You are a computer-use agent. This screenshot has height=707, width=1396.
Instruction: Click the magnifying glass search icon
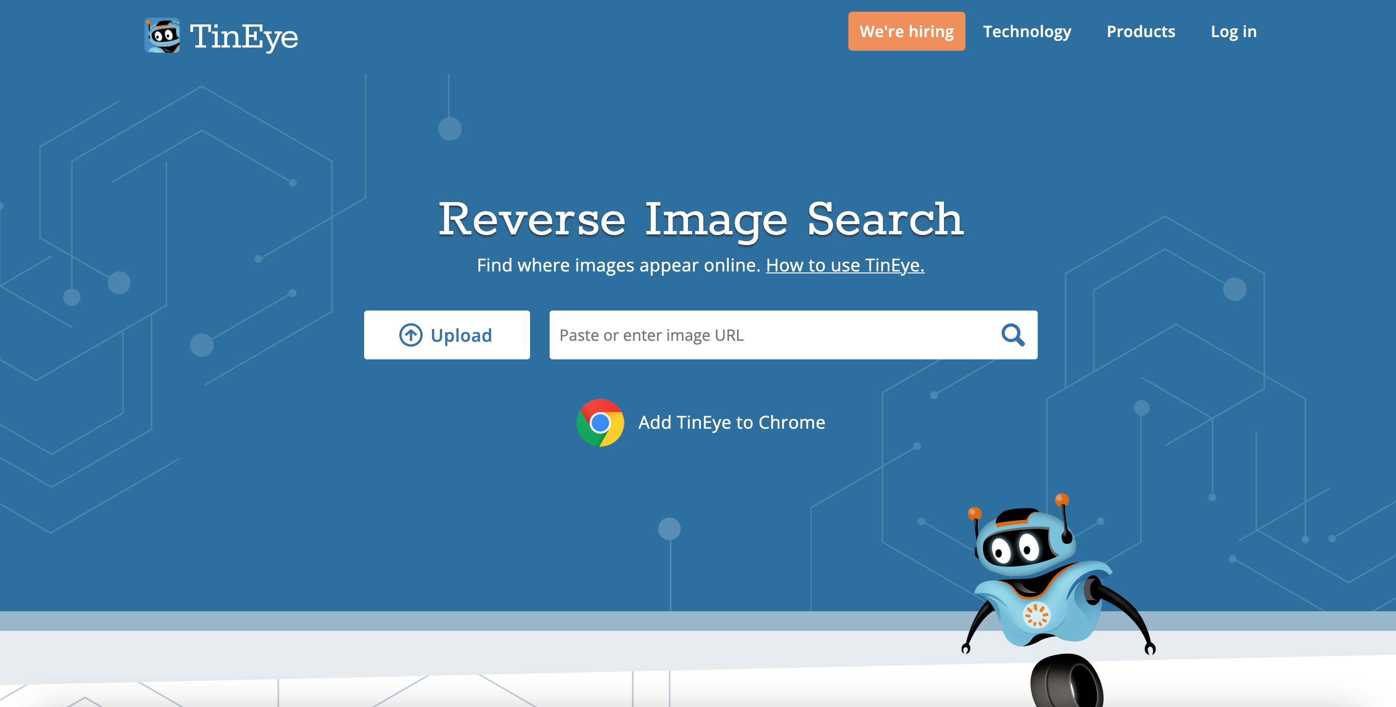click(x=1012, y=335)
